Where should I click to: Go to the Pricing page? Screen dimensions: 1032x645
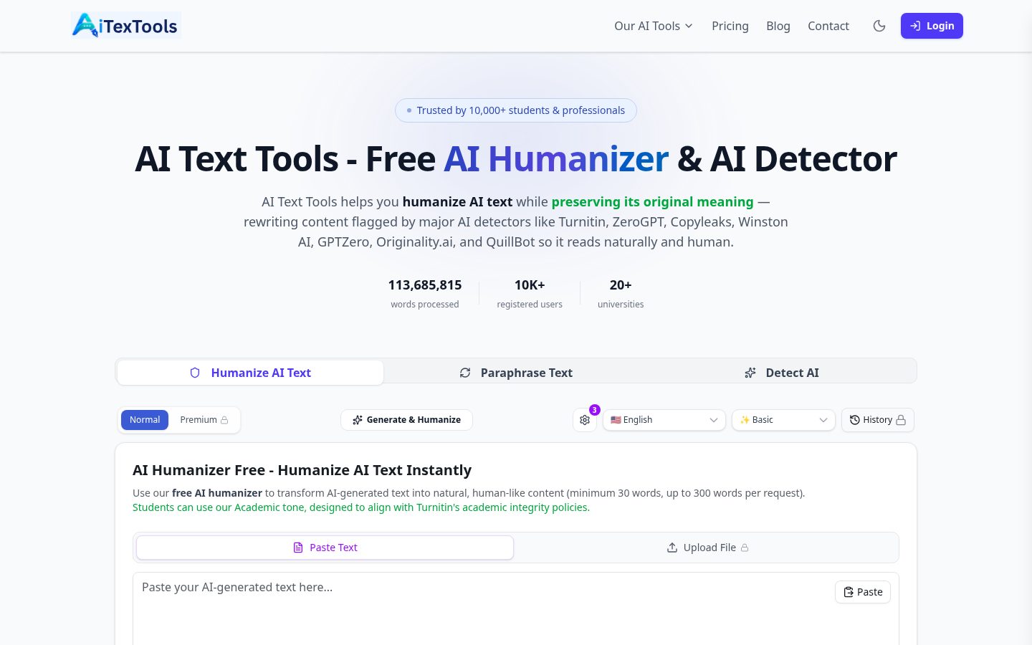point(730,26)
